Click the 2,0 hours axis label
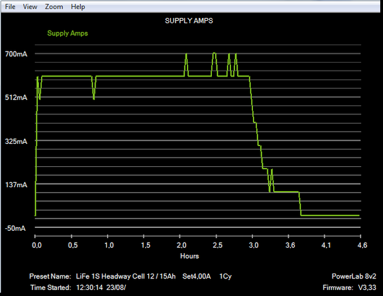The image size is (383, 296). tap(182, 245)
